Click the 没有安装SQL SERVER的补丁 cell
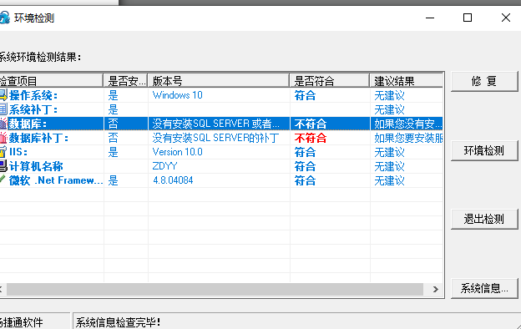The height and width of the screenshot is (329, 521). 215,138
